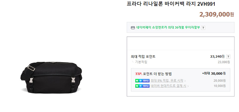Click 최대 적립 포인트 label
Image resolution: width=239 pixels, height=112 pixels.
143,56
